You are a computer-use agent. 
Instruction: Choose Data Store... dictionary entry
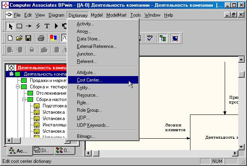[103, 39]
